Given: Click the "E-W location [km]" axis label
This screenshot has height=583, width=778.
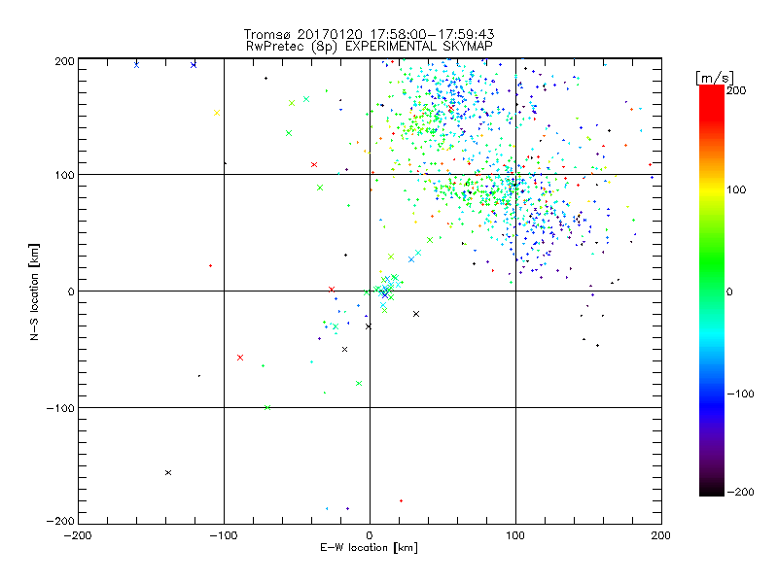Looking at the screenshot, I should click(x=369, y=548).
